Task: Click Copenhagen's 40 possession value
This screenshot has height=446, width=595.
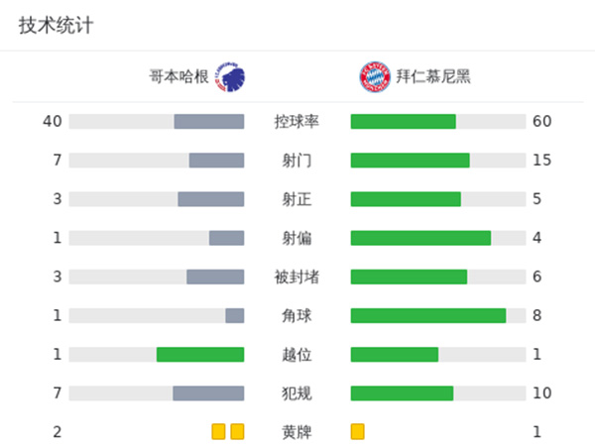Action: tap(53, 122)
